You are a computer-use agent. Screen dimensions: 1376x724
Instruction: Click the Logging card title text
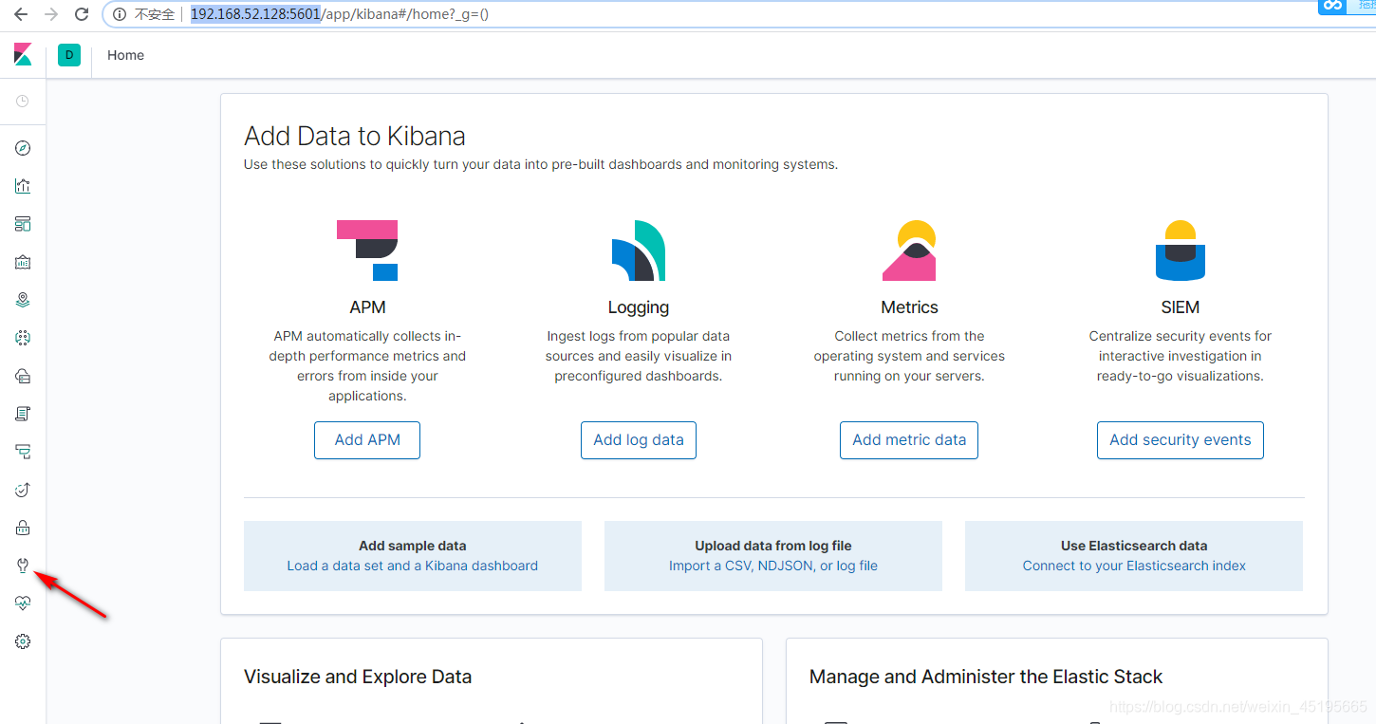(x=639, y=307)
